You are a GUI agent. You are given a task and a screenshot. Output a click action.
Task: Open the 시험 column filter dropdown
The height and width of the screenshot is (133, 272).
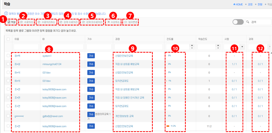(242, 47)
